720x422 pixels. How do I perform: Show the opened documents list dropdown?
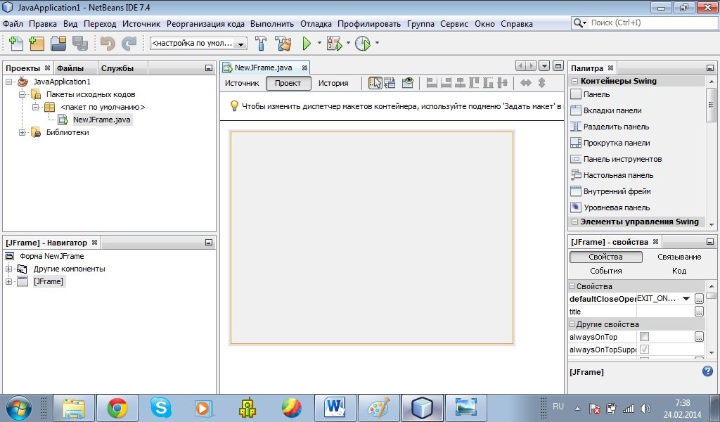(544, 66)
